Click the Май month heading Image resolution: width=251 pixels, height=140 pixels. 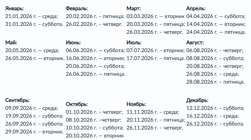[11, 42]
